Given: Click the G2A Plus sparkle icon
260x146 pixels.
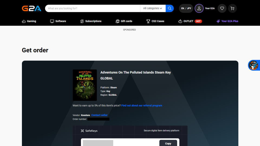Looking at the screenshot, I should point(218,21).
